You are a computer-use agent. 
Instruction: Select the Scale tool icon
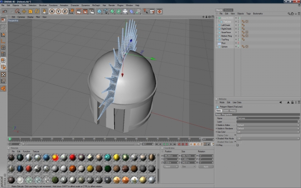pos(30,12)
